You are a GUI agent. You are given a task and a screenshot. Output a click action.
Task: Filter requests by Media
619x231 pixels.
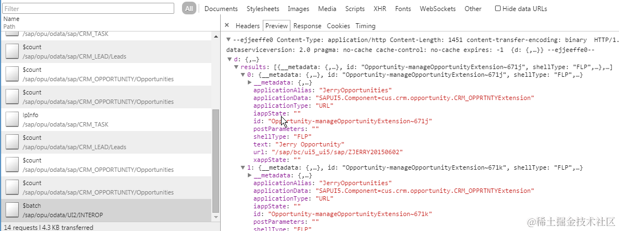point(327,9)
